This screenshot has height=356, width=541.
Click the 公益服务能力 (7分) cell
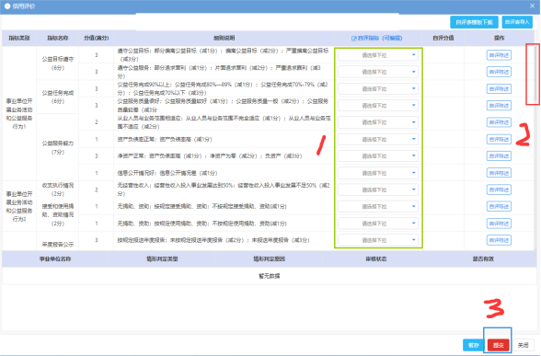[x=58, y=147]
